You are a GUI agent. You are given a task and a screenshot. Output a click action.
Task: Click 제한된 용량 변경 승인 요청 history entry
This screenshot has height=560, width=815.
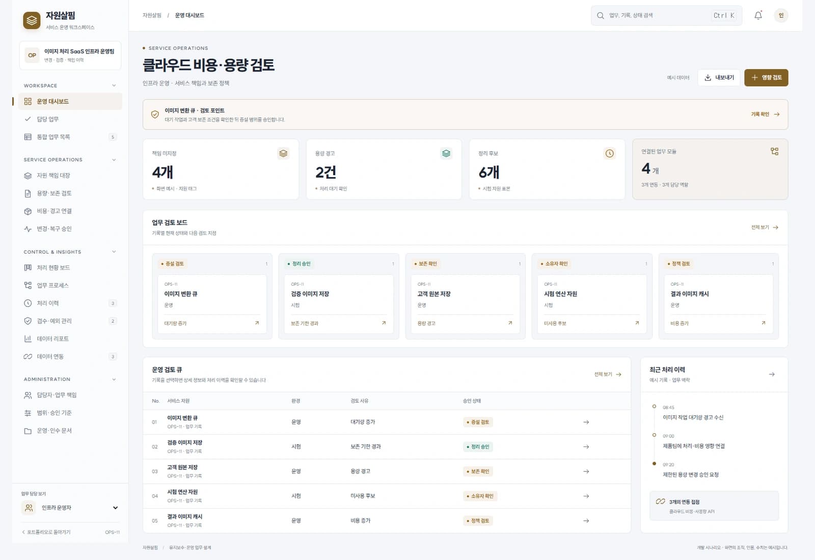pyautogui.click(x=690, y=474)
